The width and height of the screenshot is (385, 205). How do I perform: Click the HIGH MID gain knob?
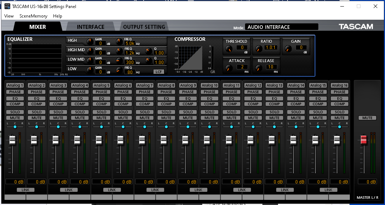[90, 51]
